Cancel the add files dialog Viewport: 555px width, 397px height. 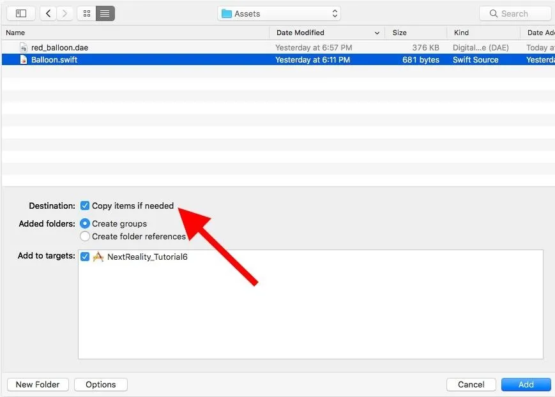pos(471,384)
